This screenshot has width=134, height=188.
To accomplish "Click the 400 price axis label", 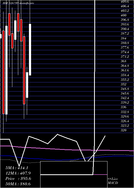I will click(x=124, y=15).
